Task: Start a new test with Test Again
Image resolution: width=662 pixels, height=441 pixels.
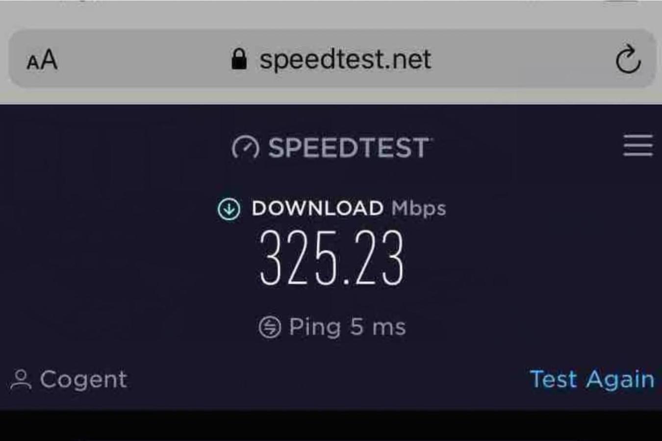Action: [x=592, y=379]
